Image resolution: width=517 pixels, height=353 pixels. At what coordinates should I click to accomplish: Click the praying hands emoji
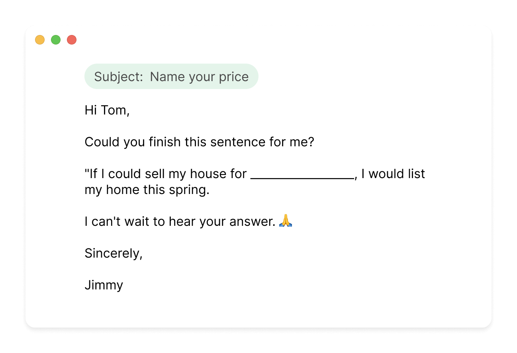tap(286, 221)
